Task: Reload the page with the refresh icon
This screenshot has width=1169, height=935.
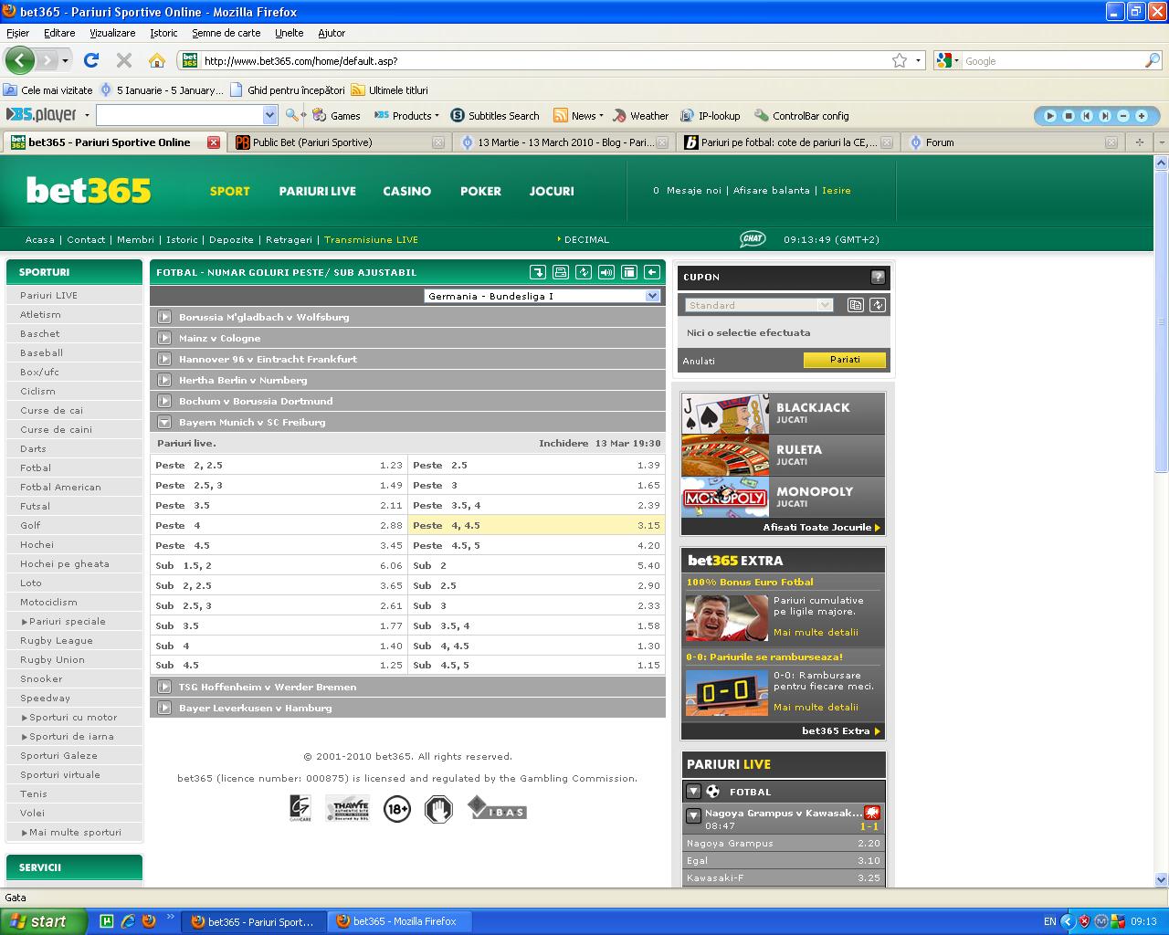Action: 90,60
